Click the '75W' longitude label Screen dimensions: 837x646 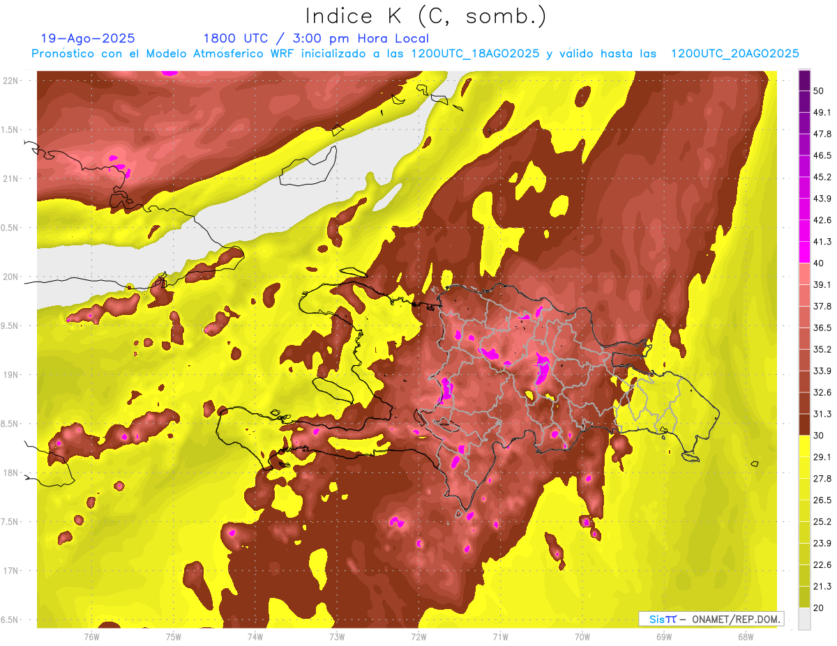point(173,636)
